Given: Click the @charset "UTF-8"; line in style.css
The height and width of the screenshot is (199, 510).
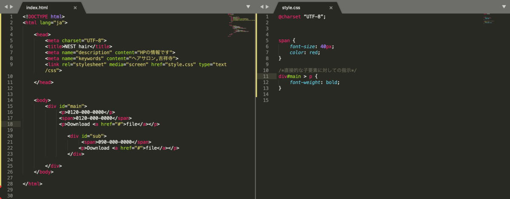Looking at the screenshot, I should coord(302,17).
